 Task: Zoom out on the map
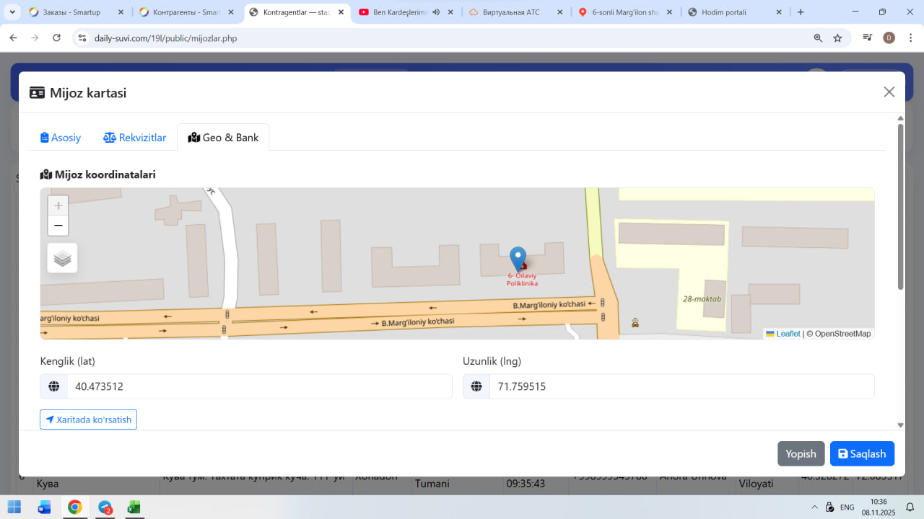(x=58, y=226)
